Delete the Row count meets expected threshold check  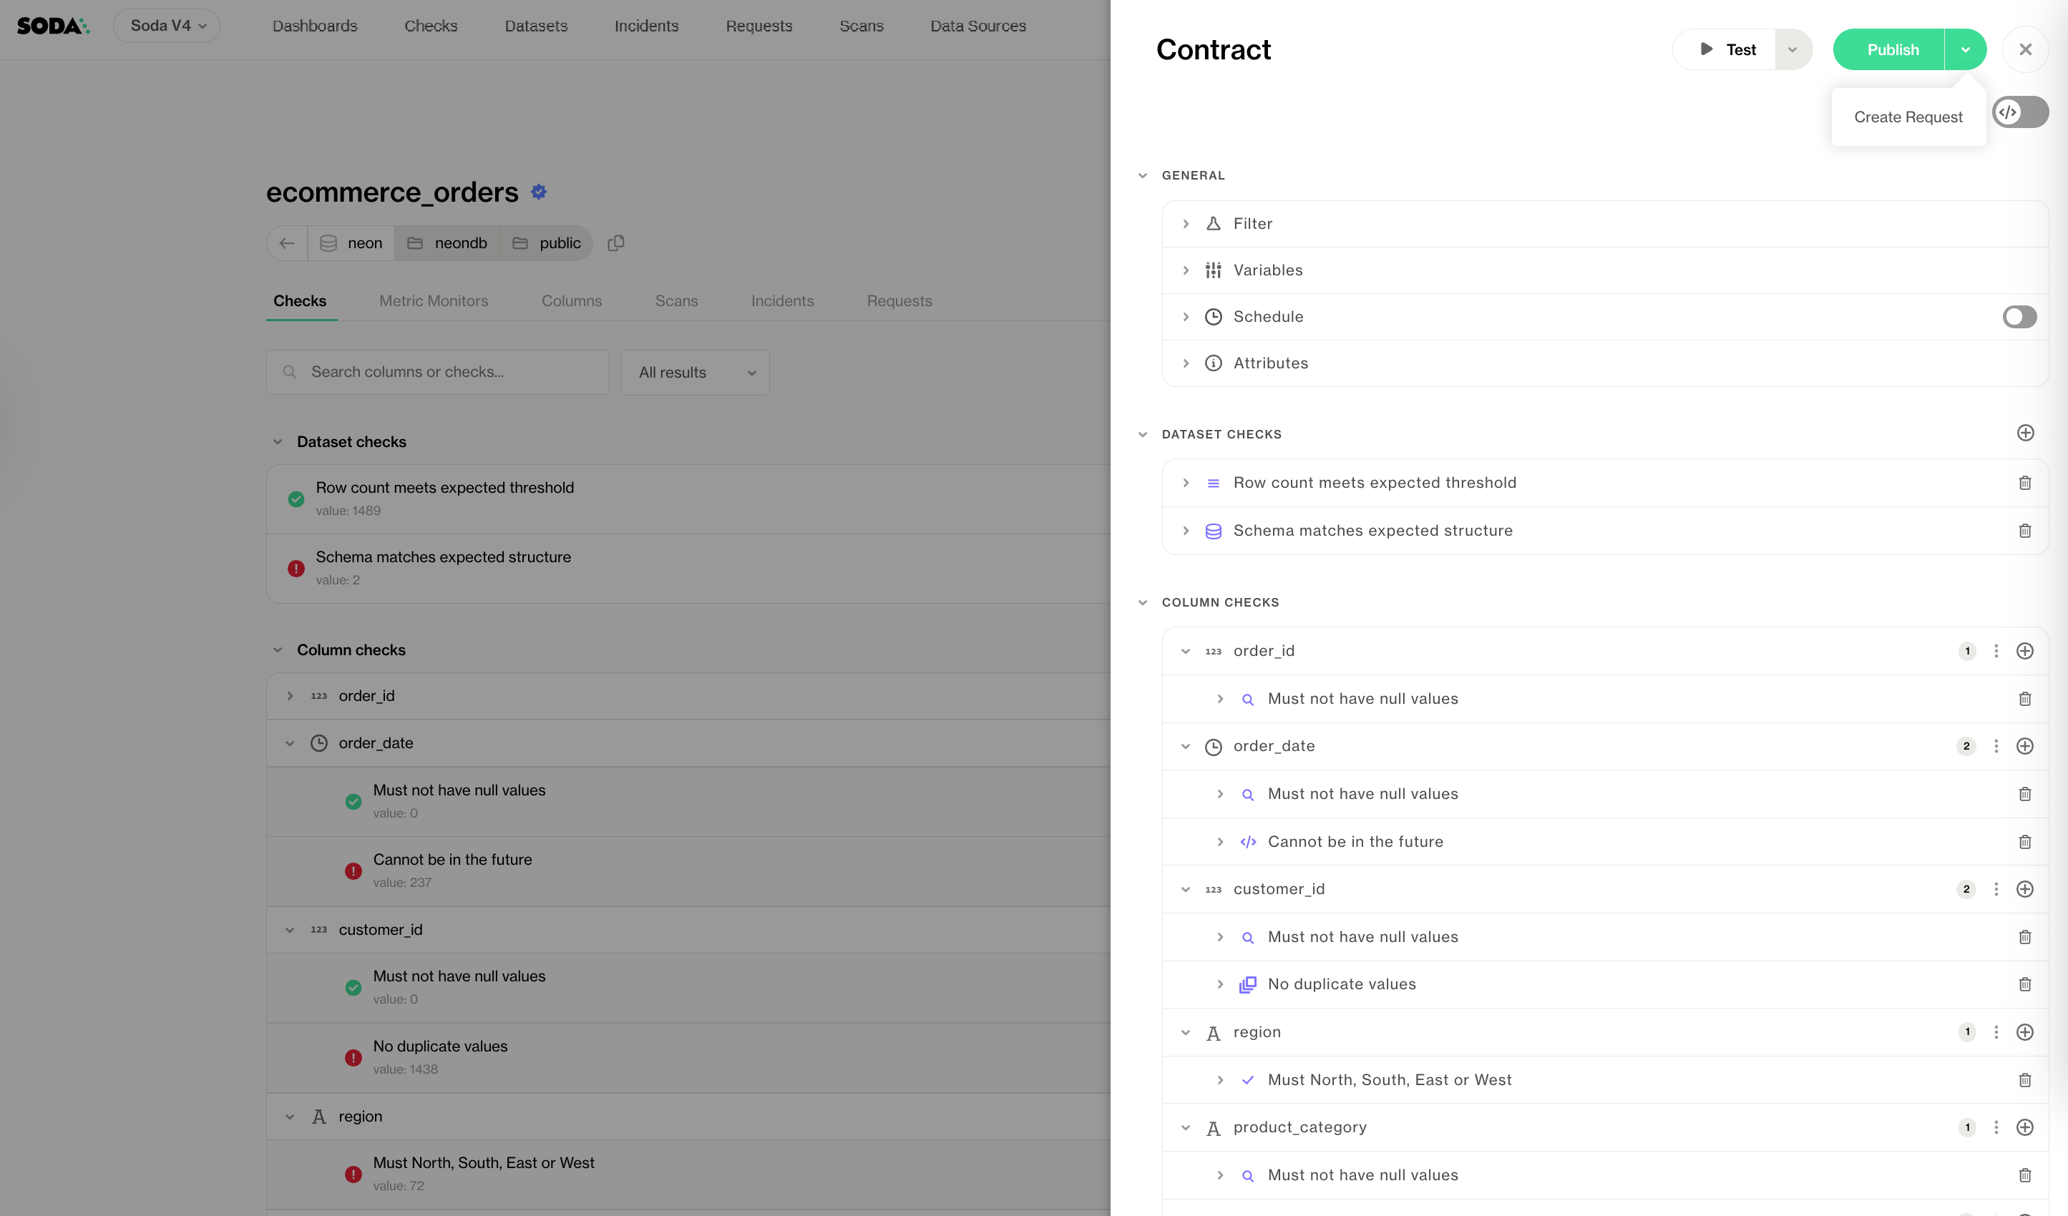pos(2024,484)
